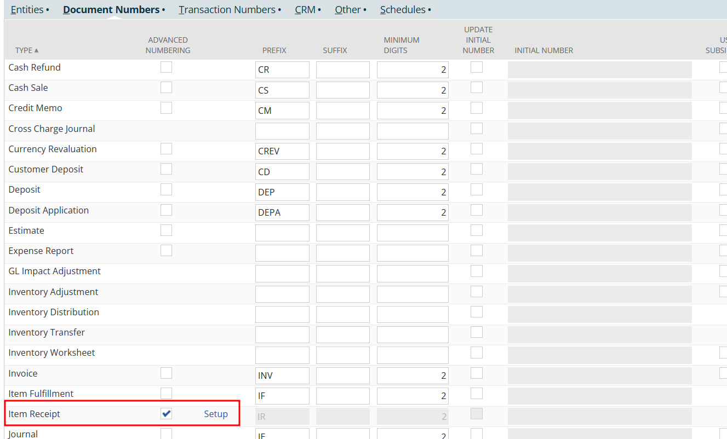Open the Other tab
727x439 pixels.
point(348,10)
